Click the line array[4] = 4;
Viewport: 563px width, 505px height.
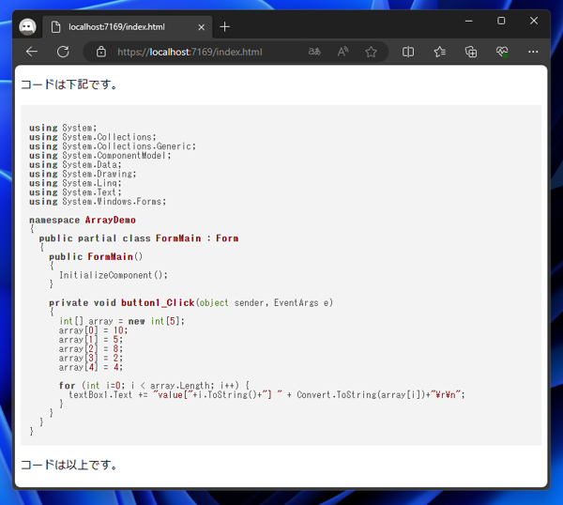[91, 367]
